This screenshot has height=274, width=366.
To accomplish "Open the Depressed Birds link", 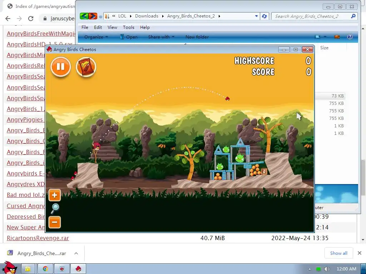I will coord(26,217).
